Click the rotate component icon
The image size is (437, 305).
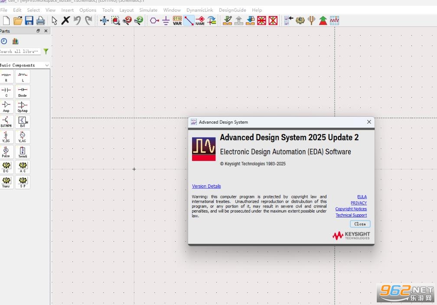point(212,21)
